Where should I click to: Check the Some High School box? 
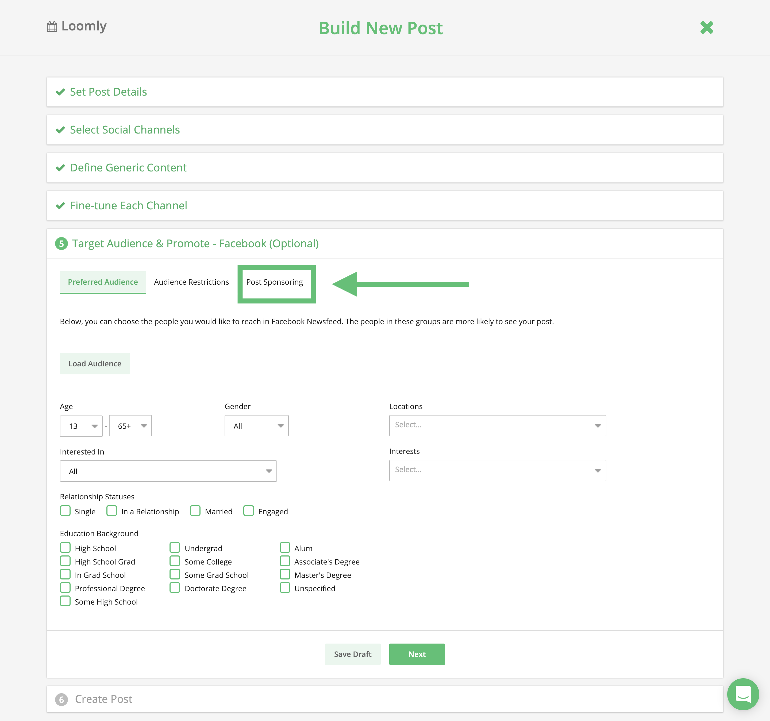pos(65,601)
